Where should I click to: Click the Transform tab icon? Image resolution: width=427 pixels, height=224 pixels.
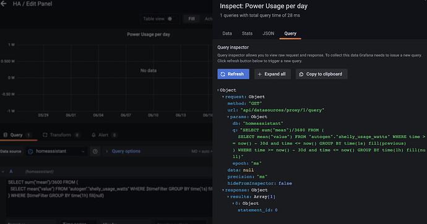45,135
